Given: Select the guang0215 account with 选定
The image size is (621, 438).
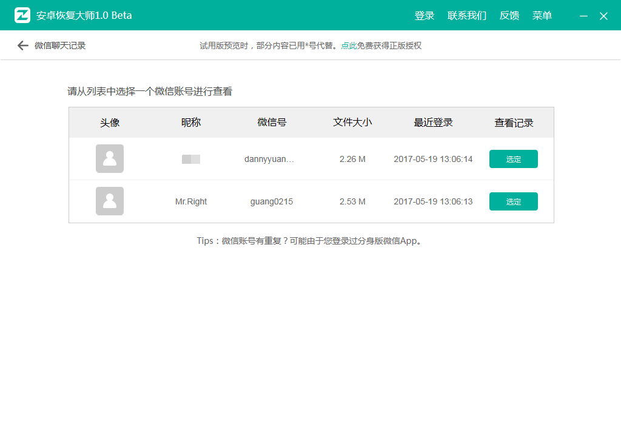Looking at the screenshot, I should coord(513,201).
